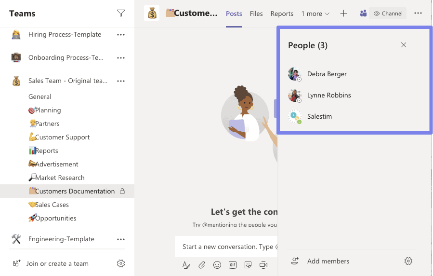Click the Hiring Process-Template team avatar
This screenshot has width=433, height=276.
(x=16, y=35)
